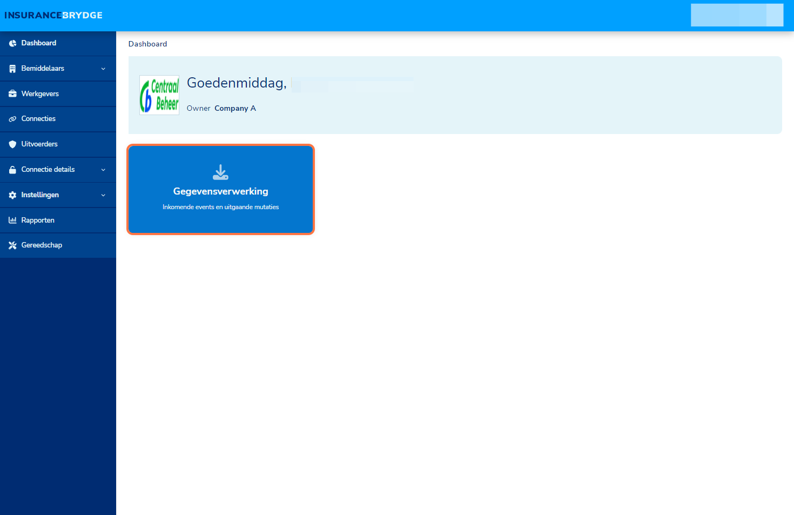Expand the Connectie details chevron

tap(103, 170)
